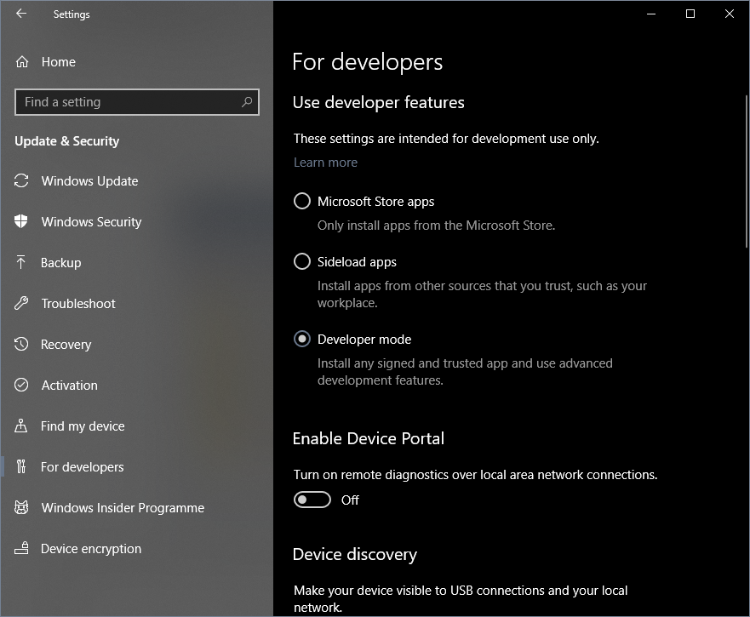Screen dimensions: 750x617
Task: Click the vertical scrollbar on the right
Action: pyautogui.click(x=746, y=170)
